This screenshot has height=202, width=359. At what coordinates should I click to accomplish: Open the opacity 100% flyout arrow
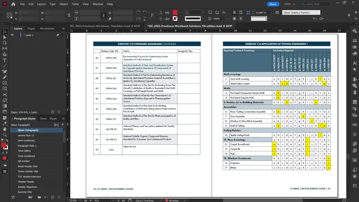pos(227,19)
